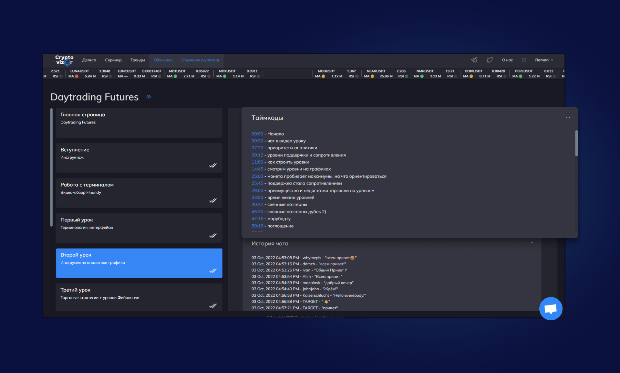Switch to the Скринер tab
The width and height of the screenshot is (620, 373).
click(113, 60)
